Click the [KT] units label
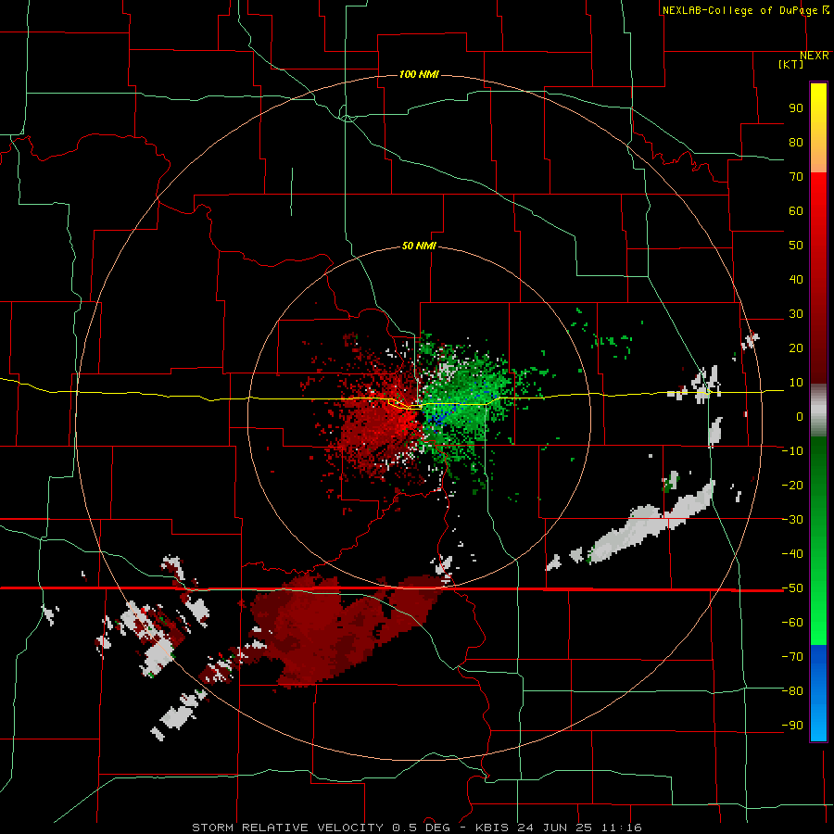 (x=790, y=64)
